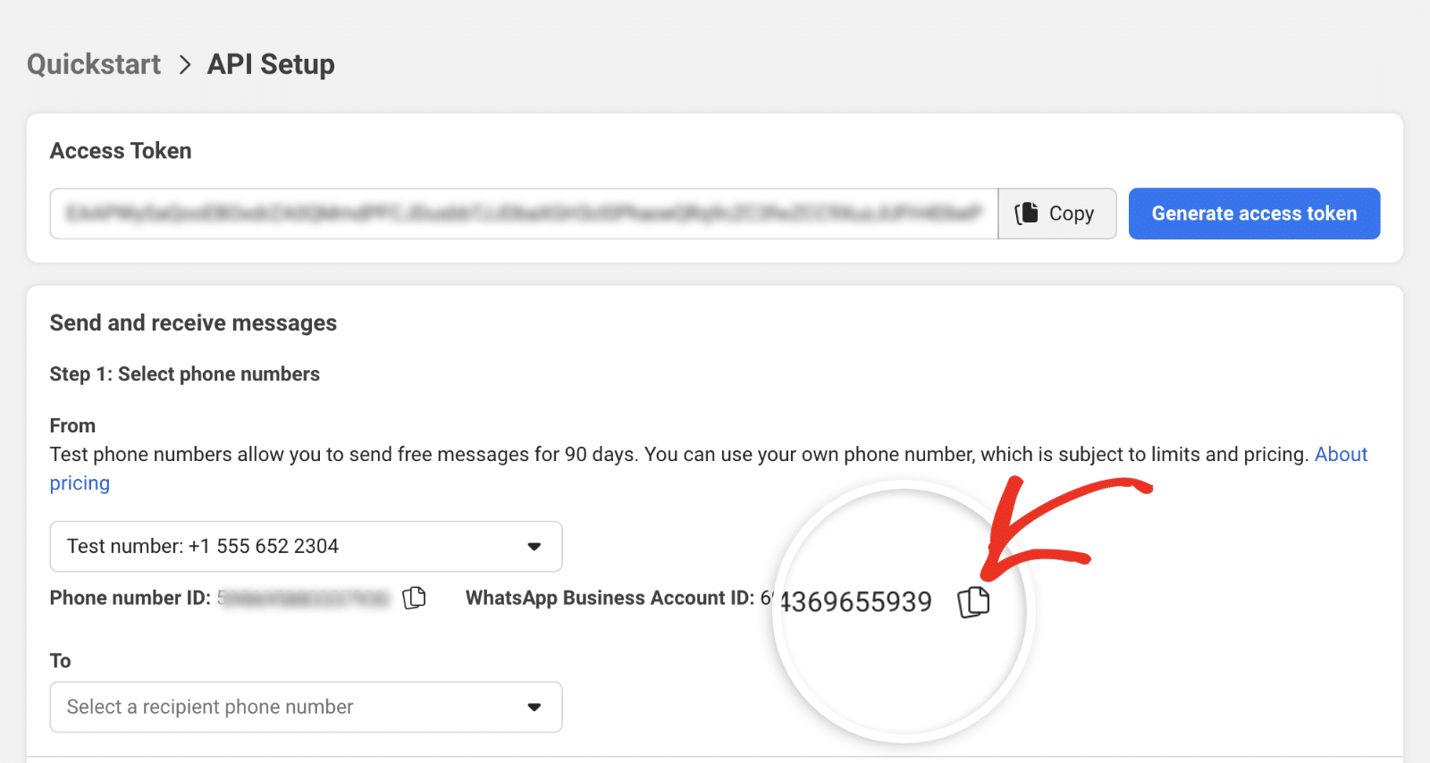
Task: Click the WhatsApp Business Account ID label
Action: [610, 598]
